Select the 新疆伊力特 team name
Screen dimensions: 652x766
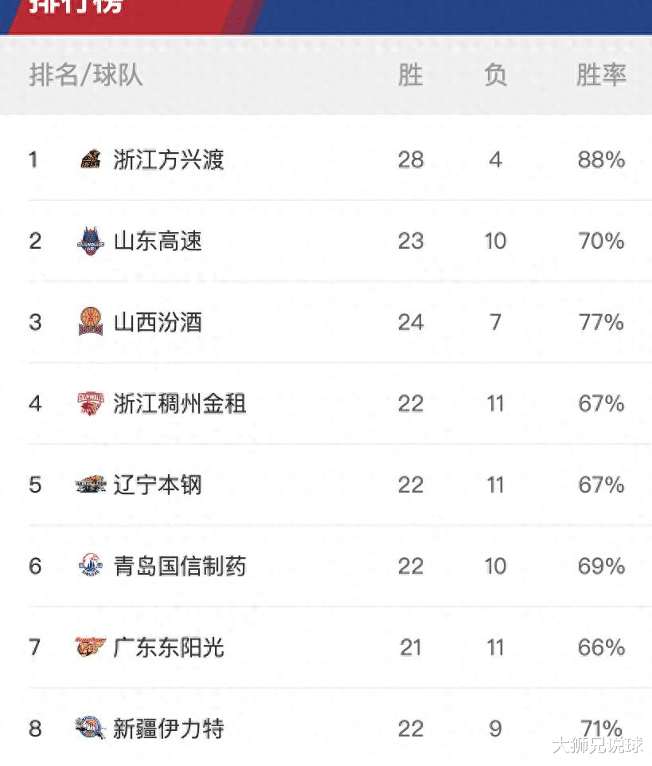tap(169, 729)
